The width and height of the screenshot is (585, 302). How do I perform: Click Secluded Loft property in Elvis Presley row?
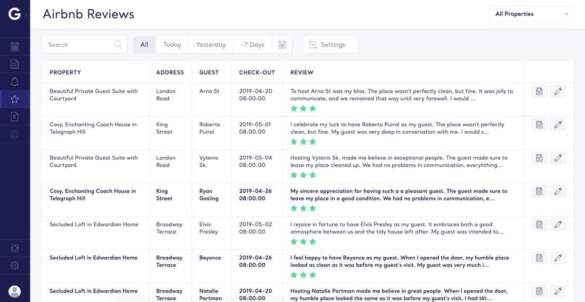coord(94,224)
